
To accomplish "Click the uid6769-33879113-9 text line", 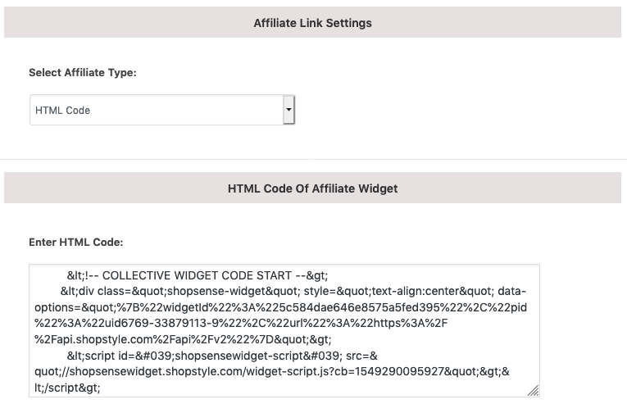I will pyautogui.click(x=241, y=323).
